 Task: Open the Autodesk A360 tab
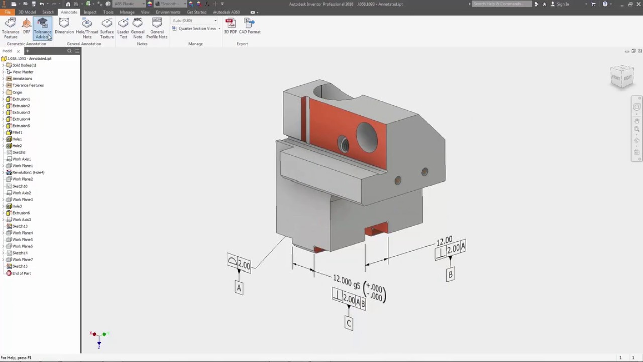(x=227, y=12)
